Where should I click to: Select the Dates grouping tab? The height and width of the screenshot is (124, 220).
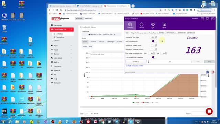tap(85, 42)
